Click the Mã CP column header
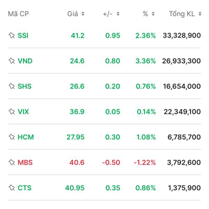209x209 pixels. (18, 14)
